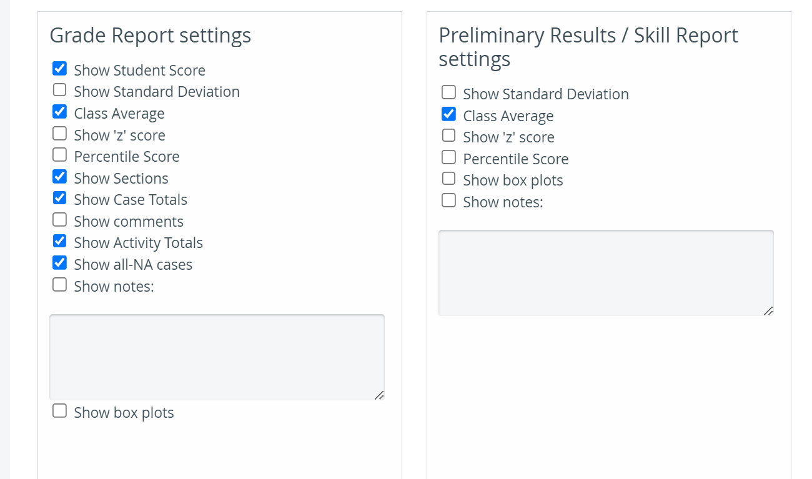The image size is (812, 479).
Task: Disable Show all-NA cases option
Action: [x=59, y=263]
